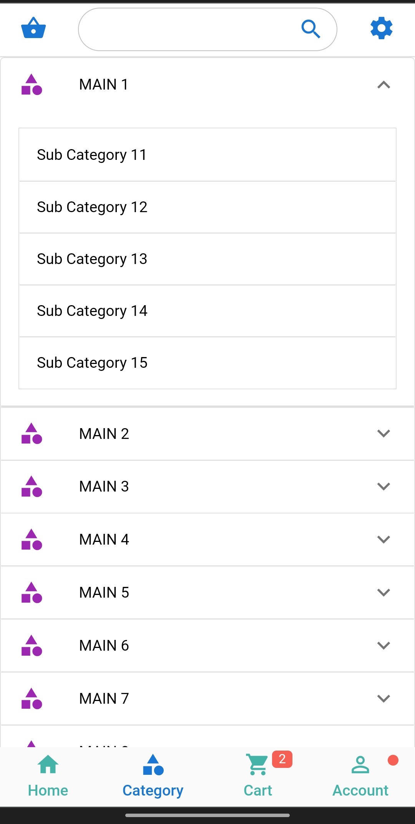This screenshot has width=415, height=824.
Task: Tap the shapes icon beside MAIN 7
Action: (32, 699)
